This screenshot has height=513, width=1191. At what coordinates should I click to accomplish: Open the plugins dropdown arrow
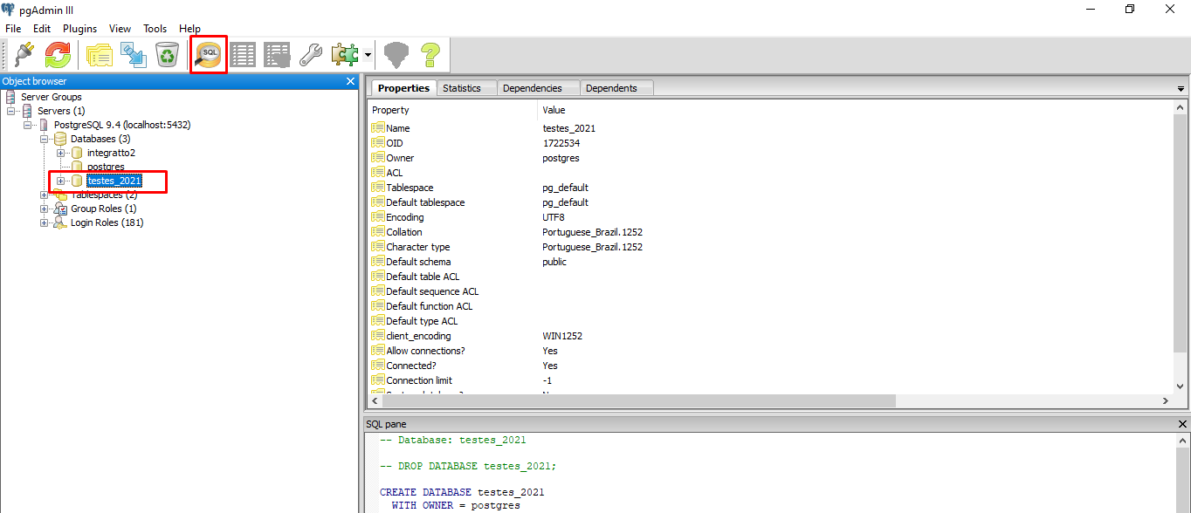point(368,55)
